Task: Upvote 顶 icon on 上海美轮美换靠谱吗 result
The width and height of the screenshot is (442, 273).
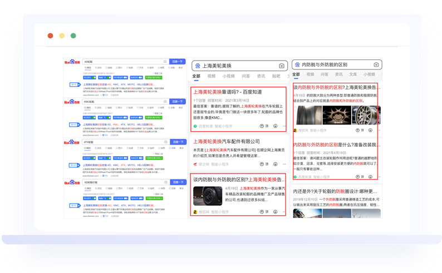Action: tap(262, 126)
